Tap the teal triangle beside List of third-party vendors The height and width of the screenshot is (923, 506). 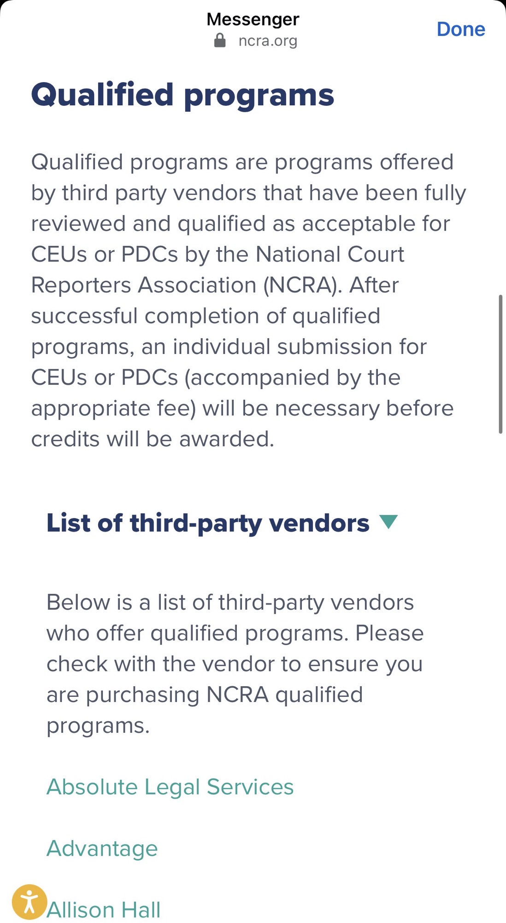(x=388, y=523)
